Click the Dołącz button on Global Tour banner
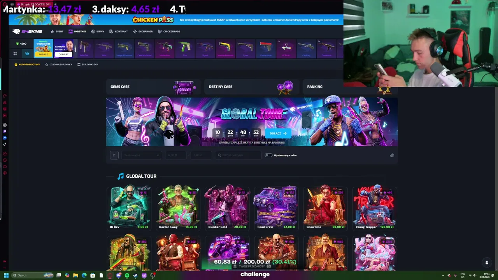 [278, 133]
